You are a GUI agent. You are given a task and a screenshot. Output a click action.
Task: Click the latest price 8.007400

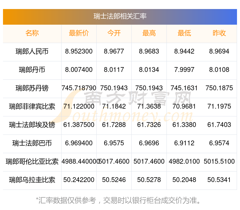click(x=79, y=70)
